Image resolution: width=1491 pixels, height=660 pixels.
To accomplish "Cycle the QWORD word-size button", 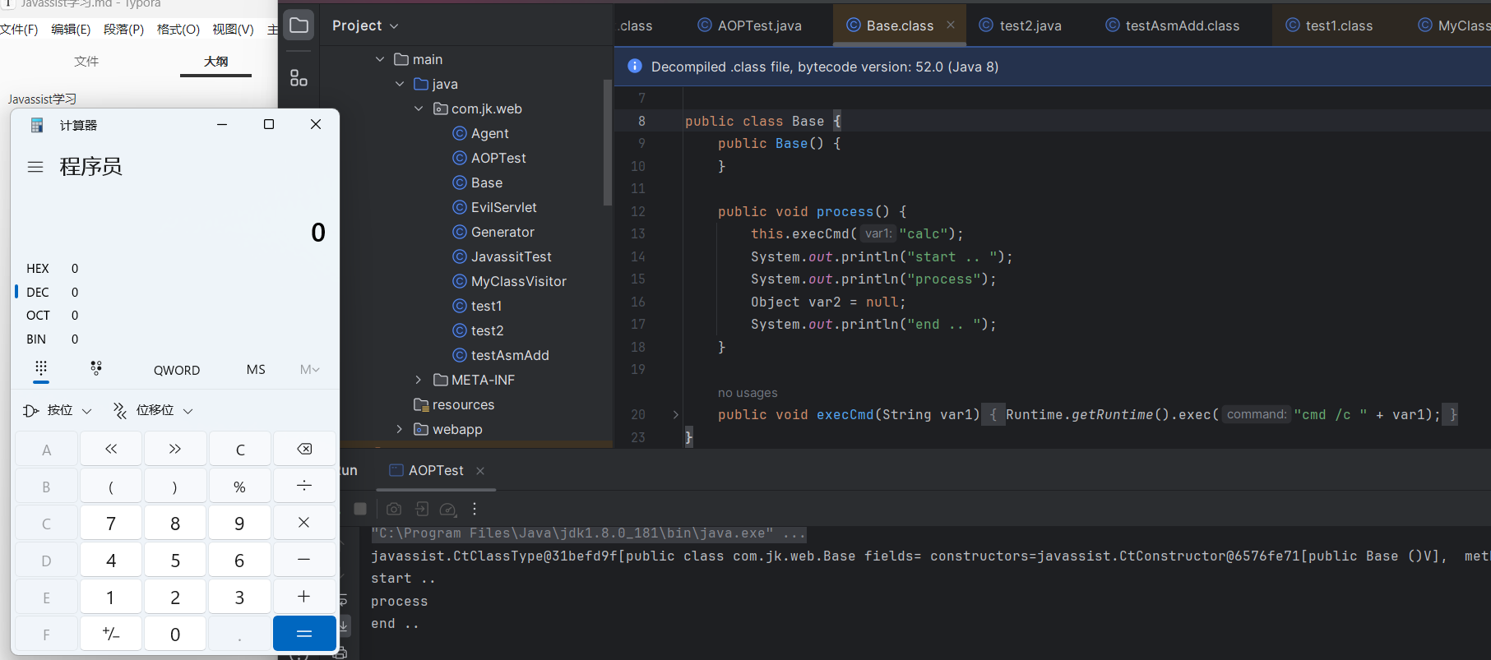I will 177,370.
